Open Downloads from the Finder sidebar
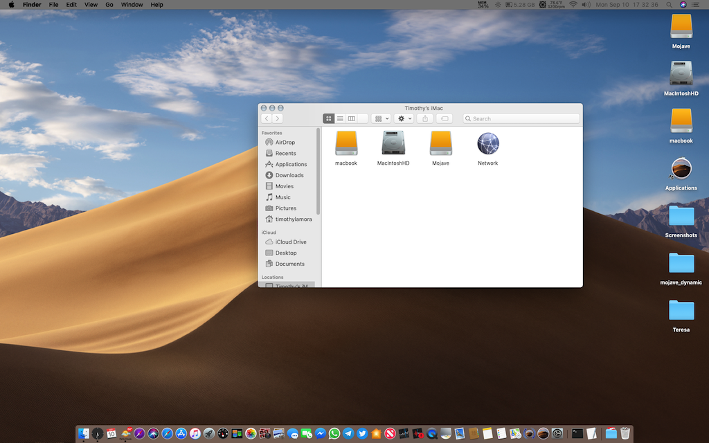Screen dimensions: 709x443 [x=289, y=175]
